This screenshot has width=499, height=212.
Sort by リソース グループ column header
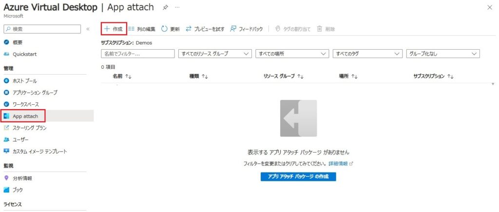pyautogui.click(x=284, y=77)
